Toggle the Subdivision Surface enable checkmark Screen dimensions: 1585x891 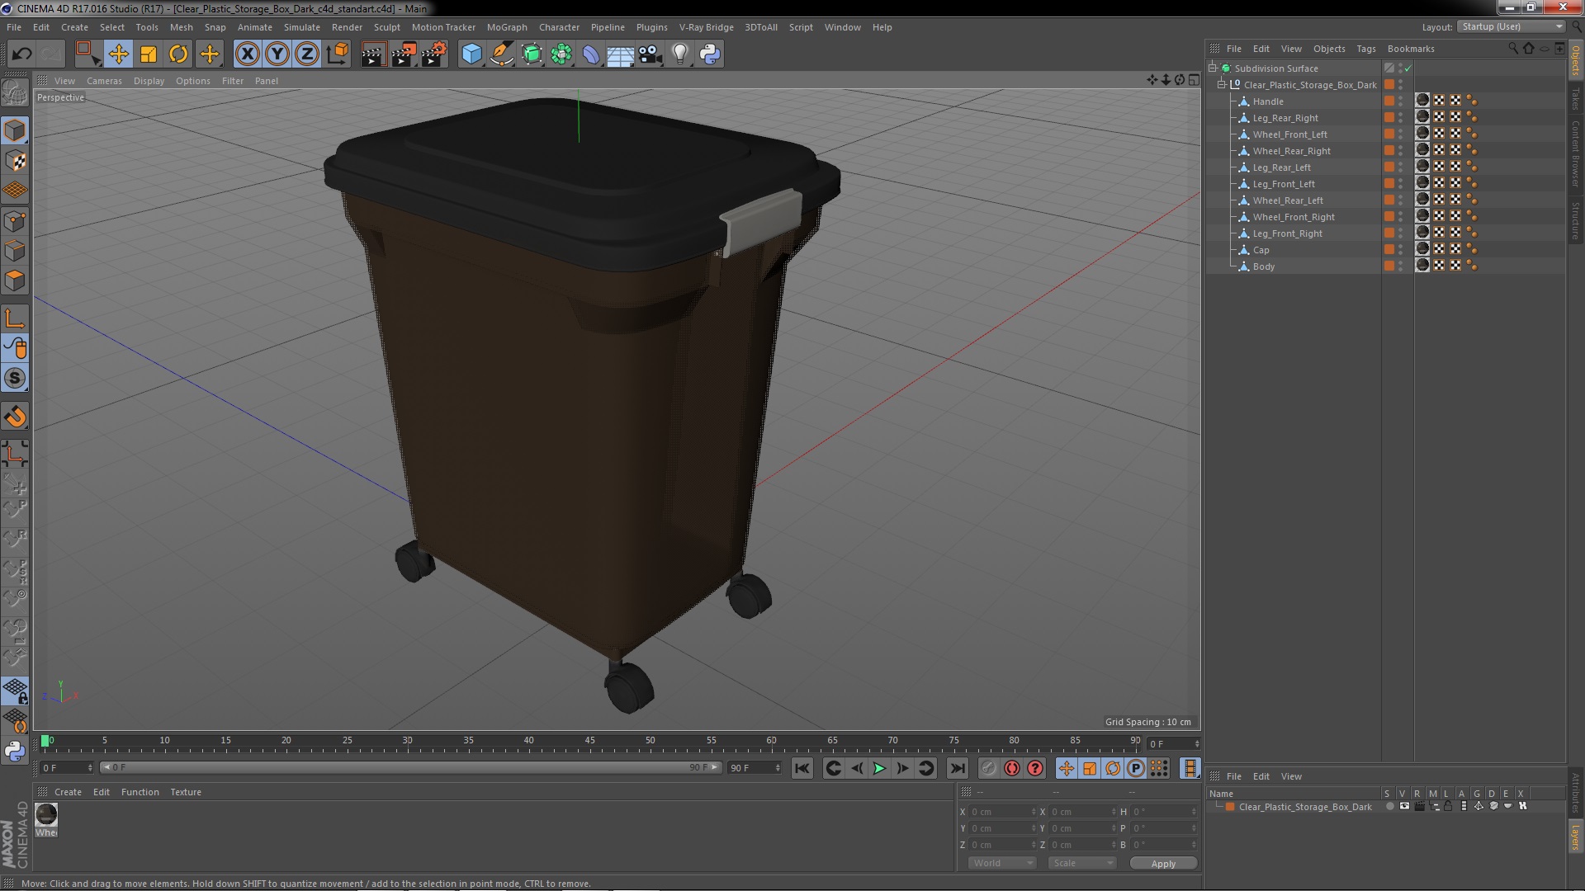click(x=1408, y=68)
